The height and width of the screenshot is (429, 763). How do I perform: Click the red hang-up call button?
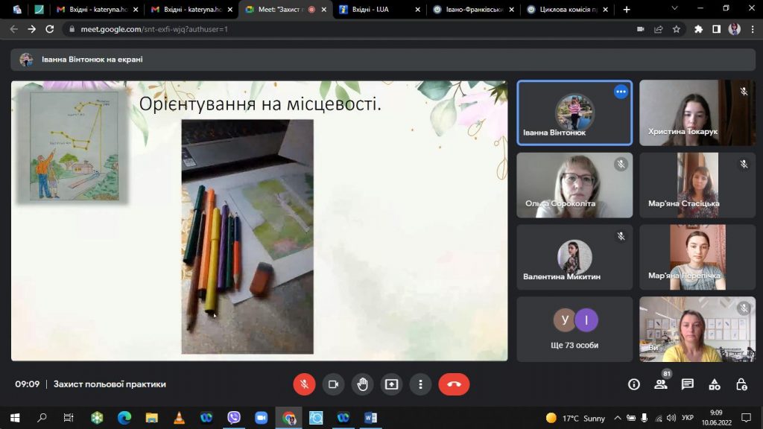pyautogui.click(x=454, y=384)
